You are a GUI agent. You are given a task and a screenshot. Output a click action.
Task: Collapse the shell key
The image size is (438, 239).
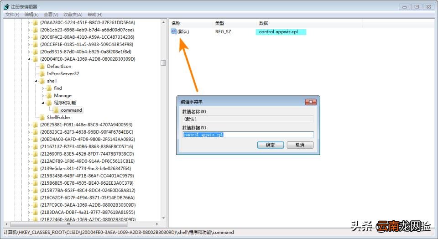[x=36, y=81]
